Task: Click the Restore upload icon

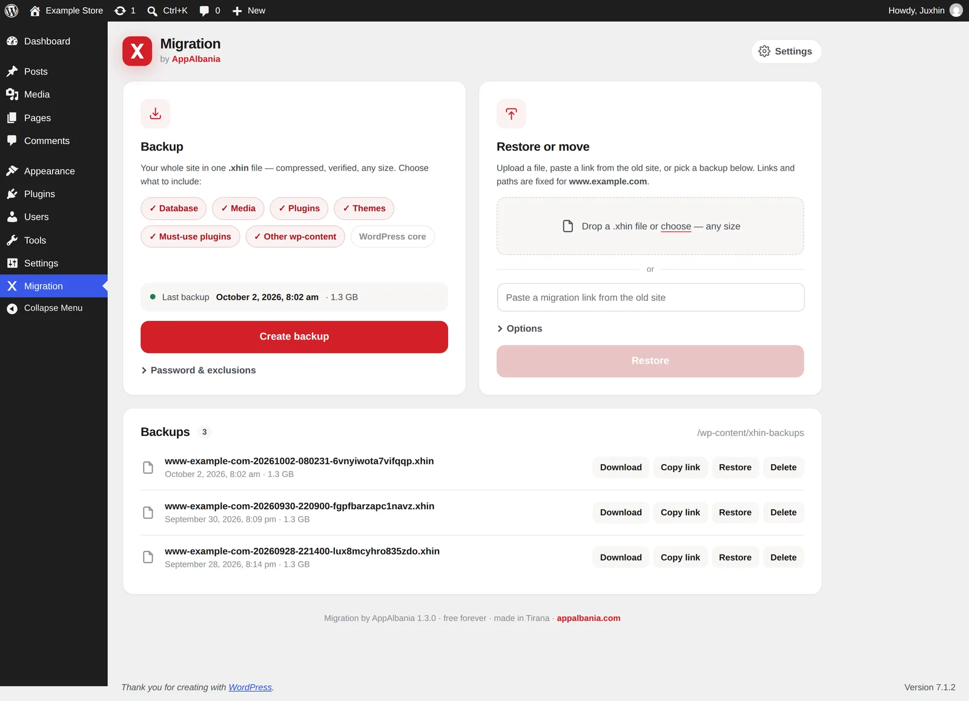Action: click(512, 114)
